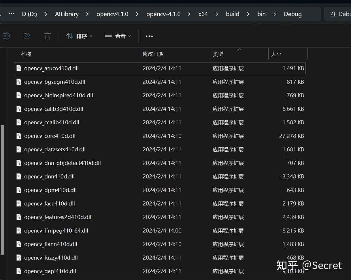Image resolution: width=351 pixels, height=280 pixels.
Task: Toggle sort order on the 类型 column
Action: [218, 54]
